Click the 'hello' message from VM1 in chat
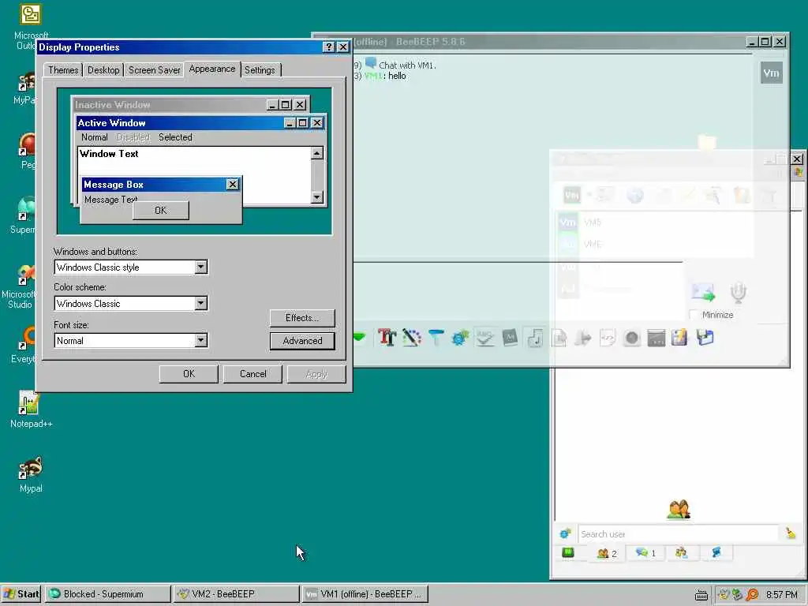 [397, 76]
